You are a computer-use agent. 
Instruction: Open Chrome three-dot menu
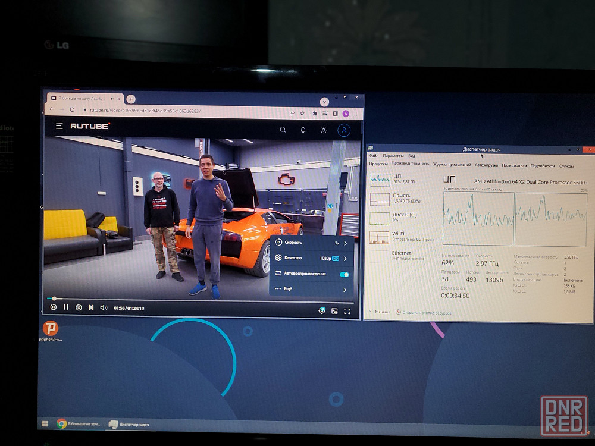coord(356,114)
